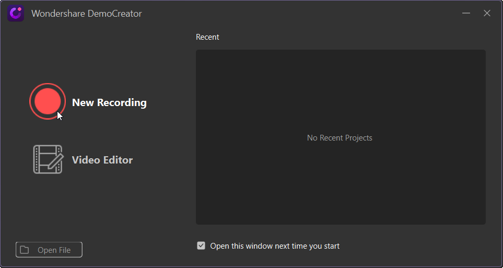Minimize the DemoCreator window
The width and height of the screenshot is (503, 268).
pos(466,13)
